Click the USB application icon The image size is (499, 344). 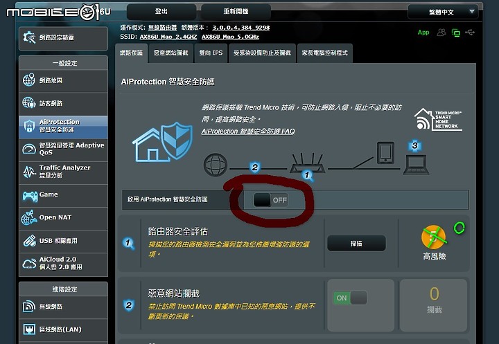29,241
